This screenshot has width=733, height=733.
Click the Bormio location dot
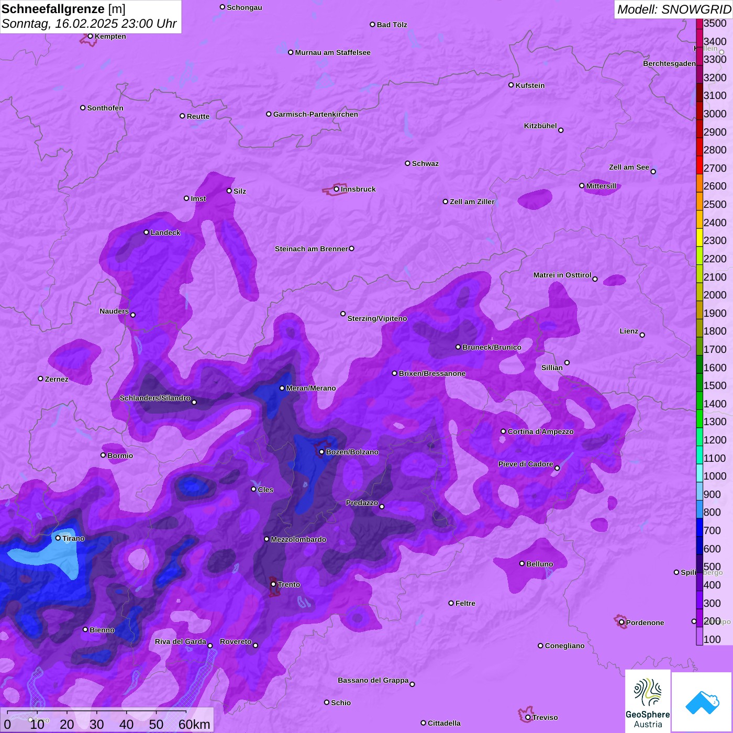(103, 456)
